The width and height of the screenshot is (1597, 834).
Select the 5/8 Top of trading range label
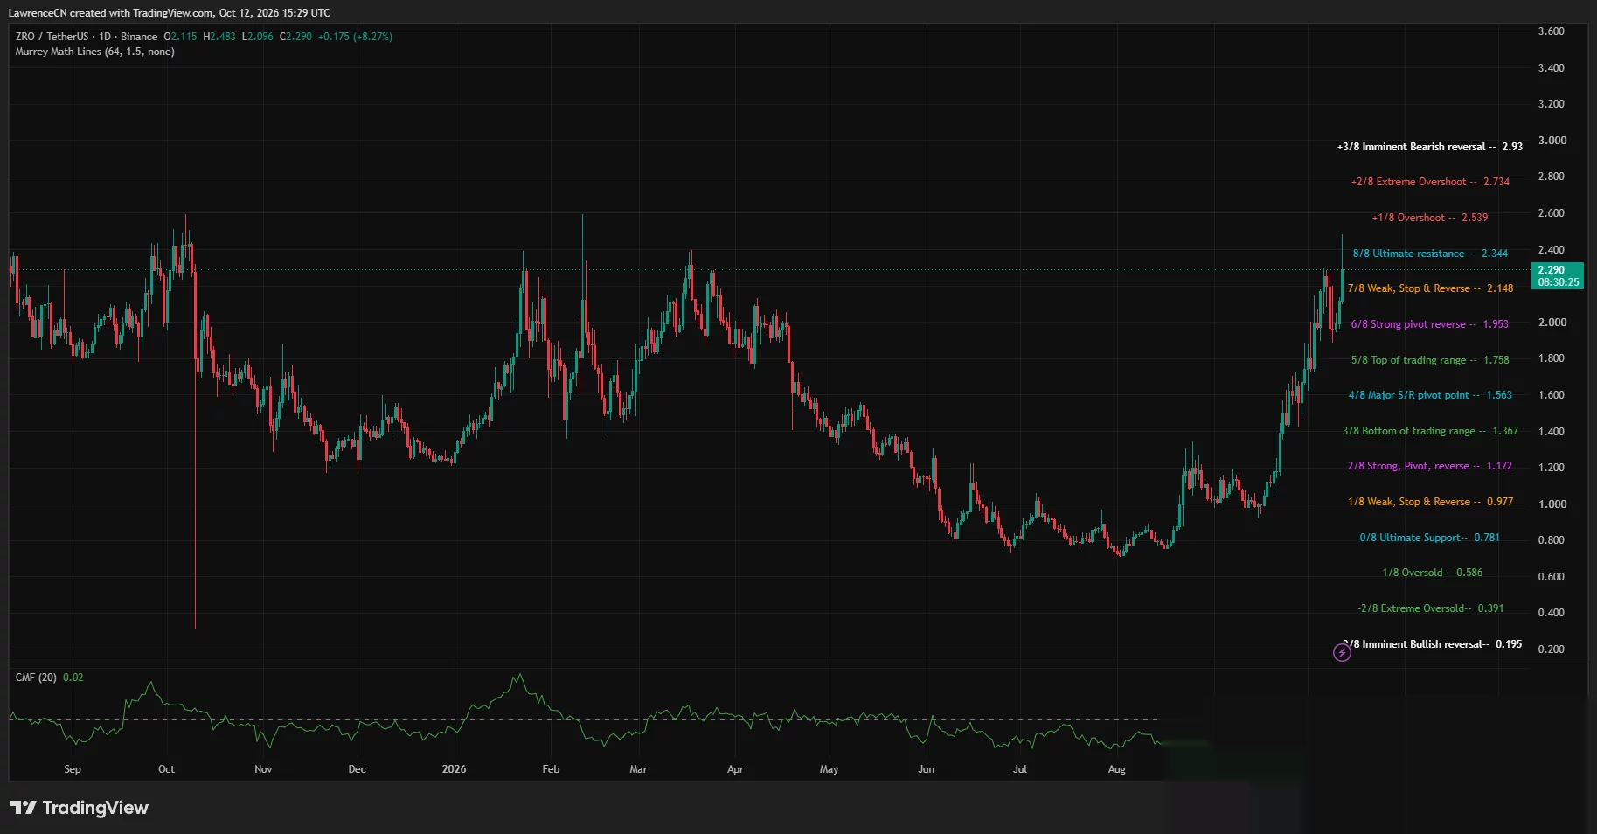(1430, 360)
